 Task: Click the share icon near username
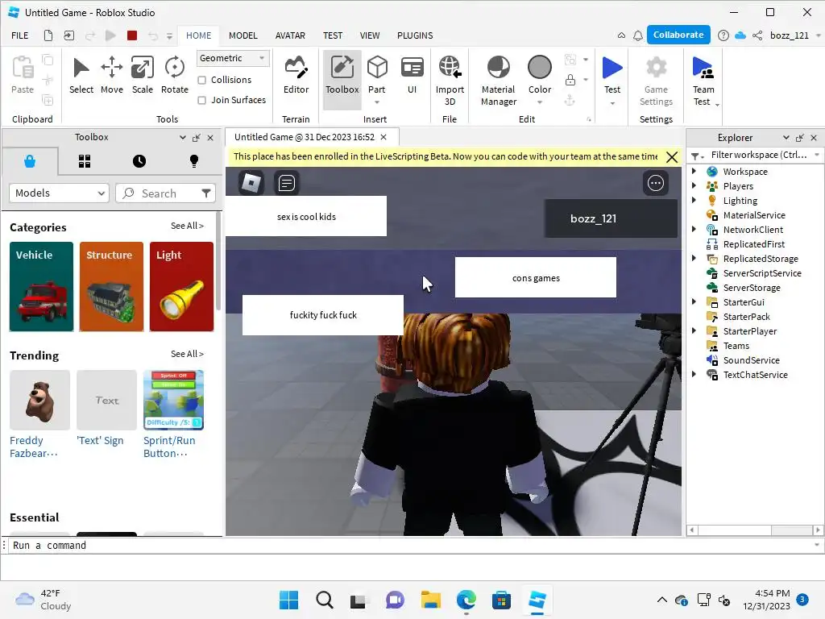(x=757, y=35)
